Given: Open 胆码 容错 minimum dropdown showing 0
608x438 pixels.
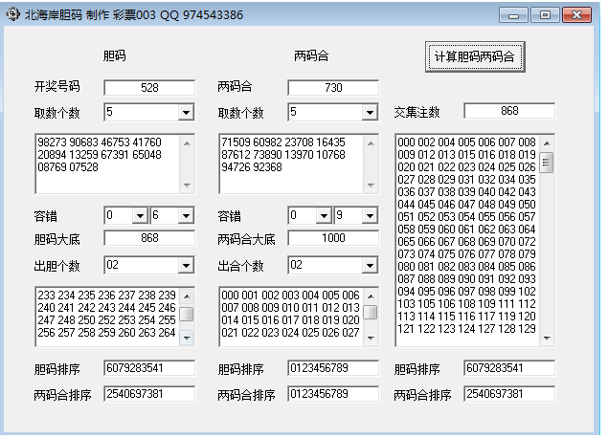Looking at the screenshot, I should click(x=139, y=216).
